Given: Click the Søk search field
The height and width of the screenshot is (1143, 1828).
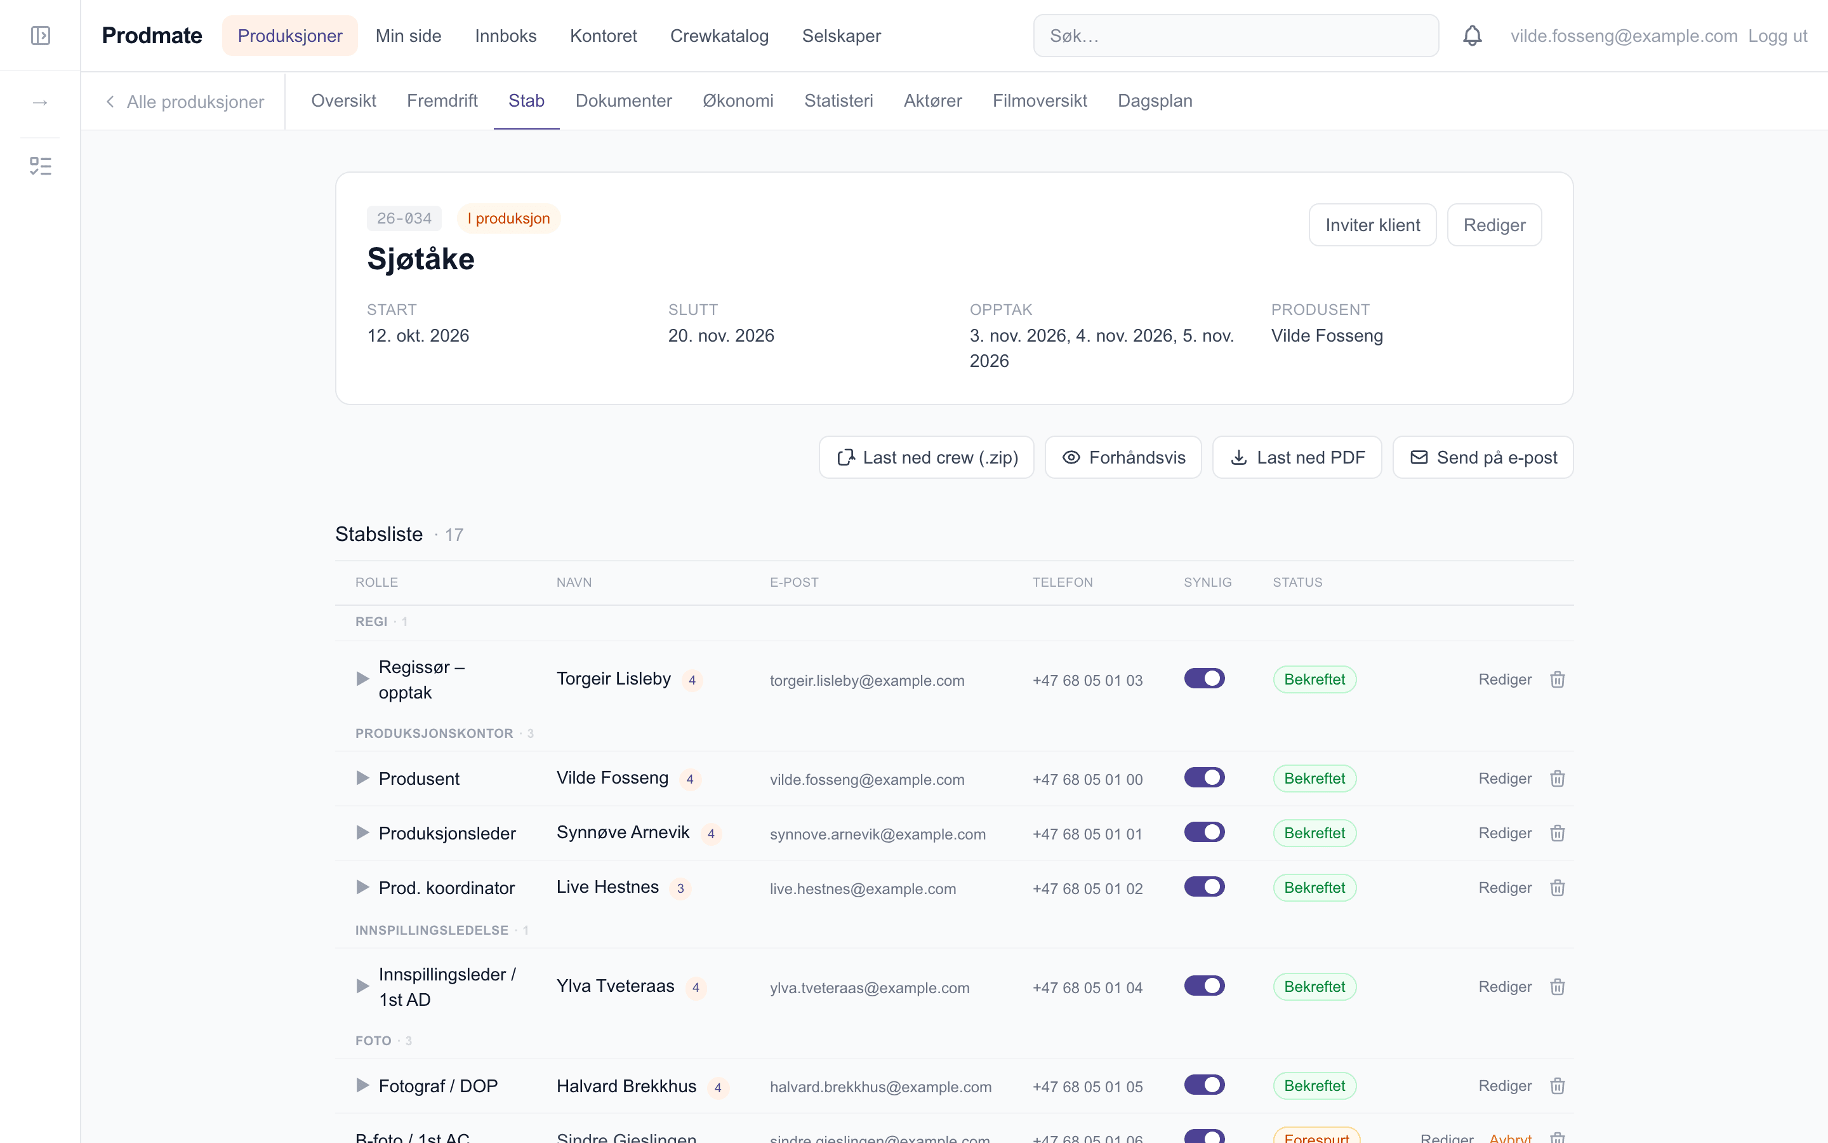Looking at the screenshot, I should pyautogui.click(x=1236, y=36).
